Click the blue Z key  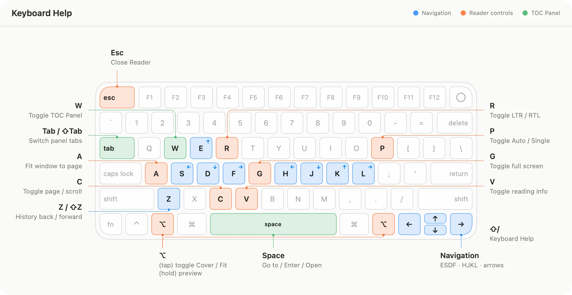(169, 199)
